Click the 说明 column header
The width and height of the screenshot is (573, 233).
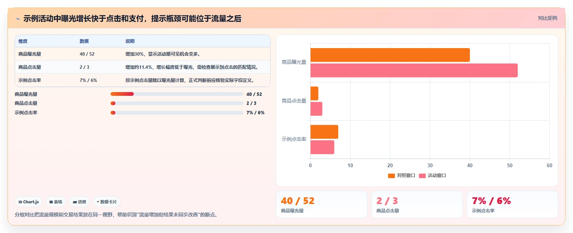(x=130, y=41)
